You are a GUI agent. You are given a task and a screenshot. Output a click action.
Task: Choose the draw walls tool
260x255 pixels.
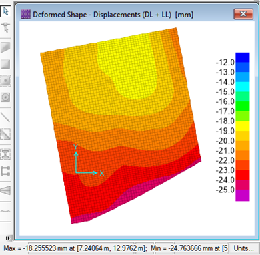click(x=5, y=171)
